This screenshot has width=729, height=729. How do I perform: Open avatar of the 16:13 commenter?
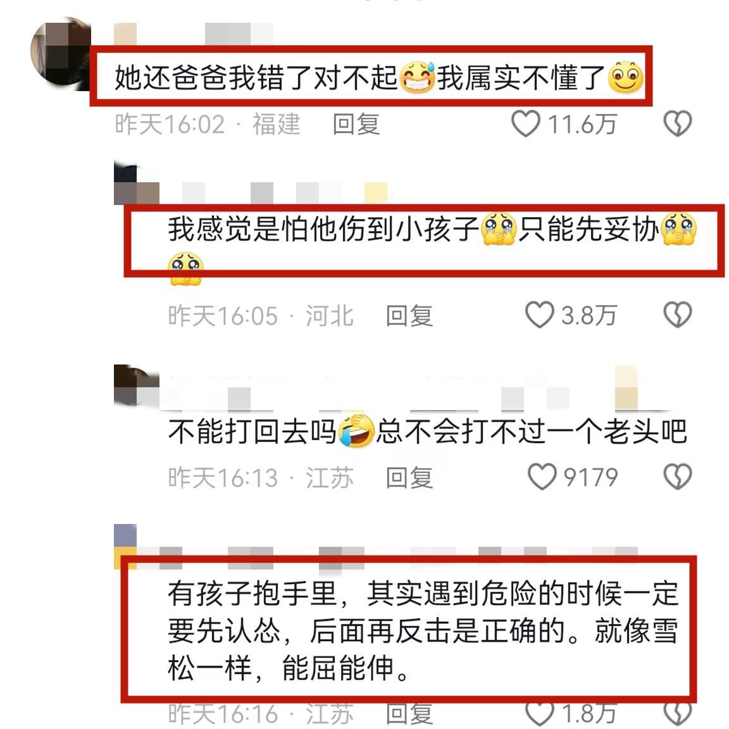[x=136, y=385]
